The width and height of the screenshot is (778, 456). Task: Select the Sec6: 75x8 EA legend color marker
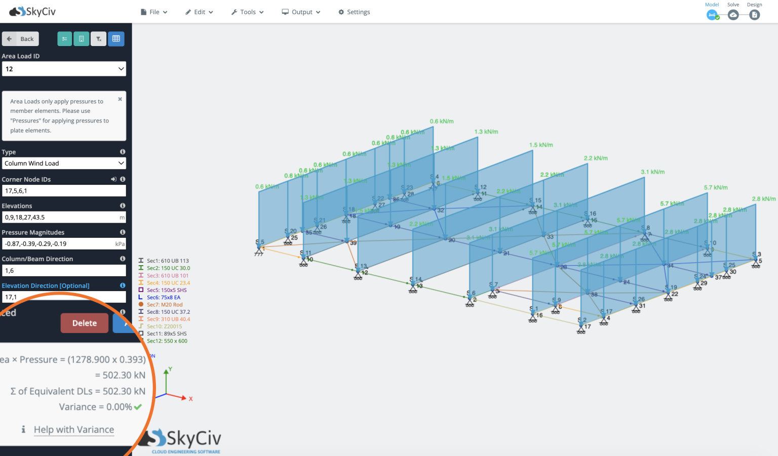[x=141, y=297]
